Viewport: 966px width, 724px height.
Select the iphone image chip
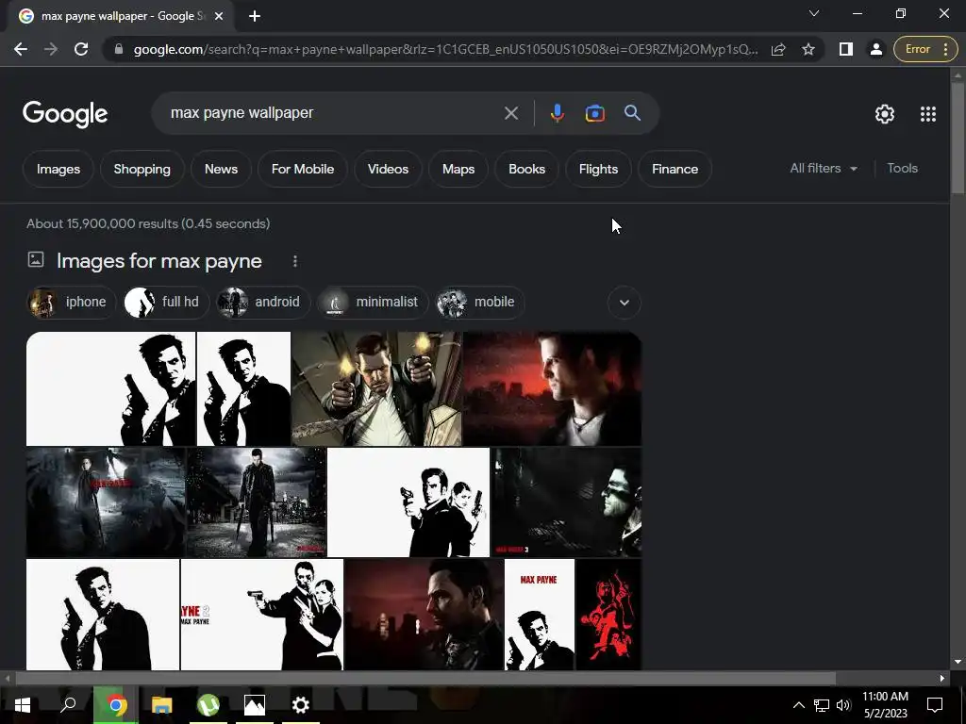pos(72,303)
